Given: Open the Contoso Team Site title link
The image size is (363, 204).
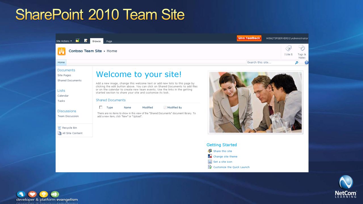Looking at the screenshot, I should [x=85, y=51].
